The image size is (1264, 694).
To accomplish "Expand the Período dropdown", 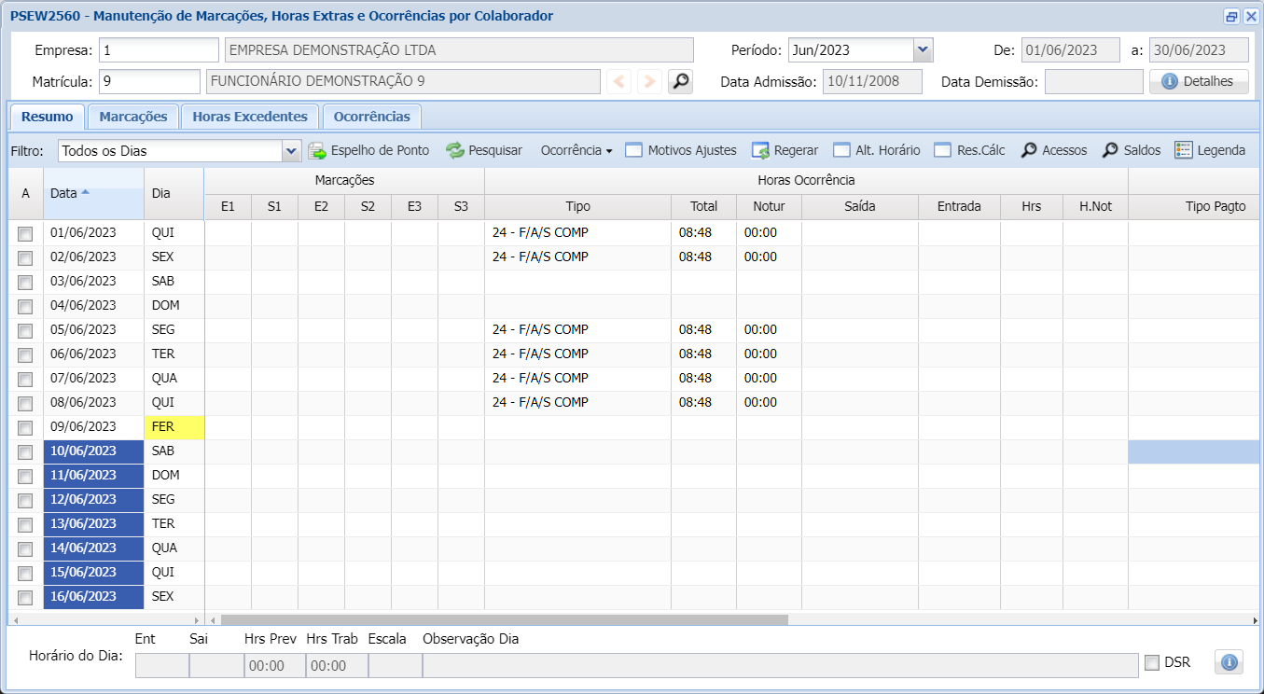I will 923,50.
